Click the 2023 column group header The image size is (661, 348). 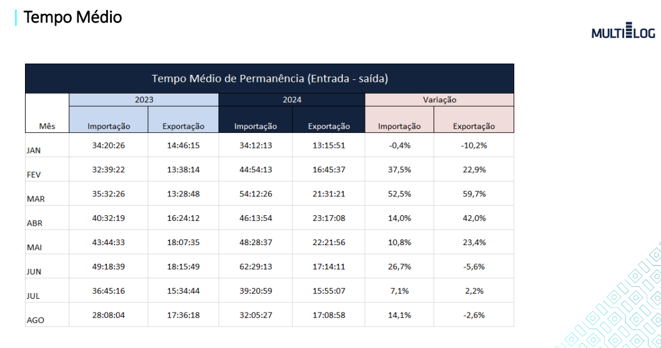click(144, 99)
